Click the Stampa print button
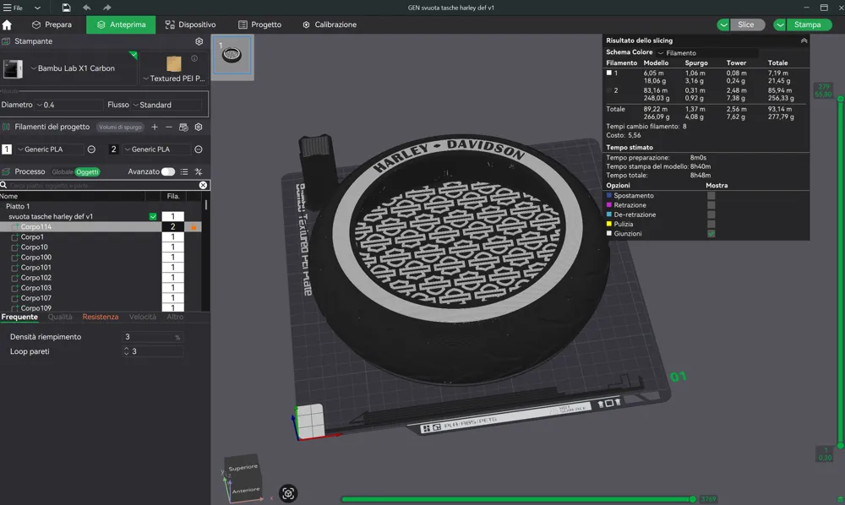 click(809, 24)
